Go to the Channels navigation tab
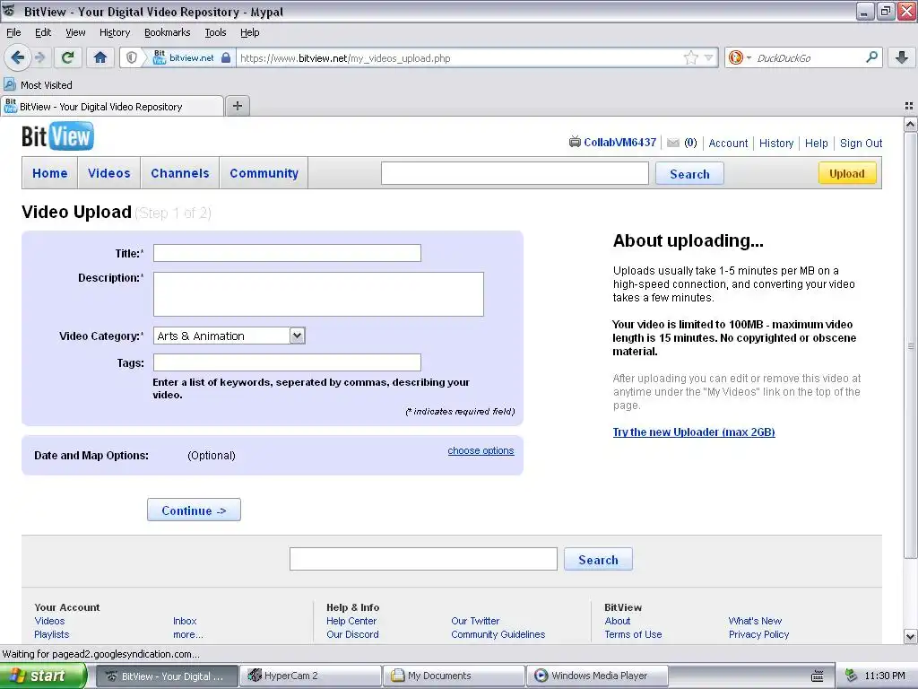The height and width of the screenshot is (689, 918). 179,173
